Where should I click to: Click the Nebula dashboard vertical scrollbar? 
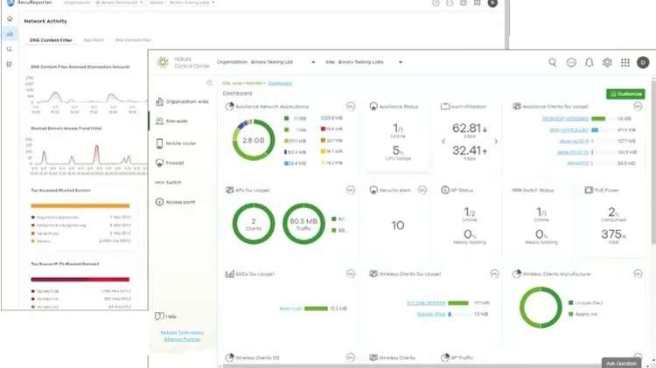(653, 163)
